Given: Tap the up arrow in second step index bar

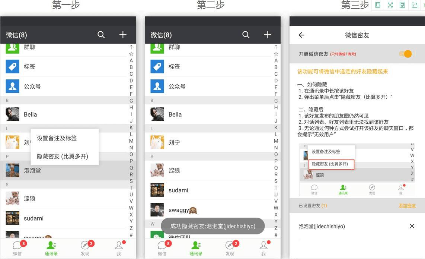Looking at the screenshot, I should (276, 47).
